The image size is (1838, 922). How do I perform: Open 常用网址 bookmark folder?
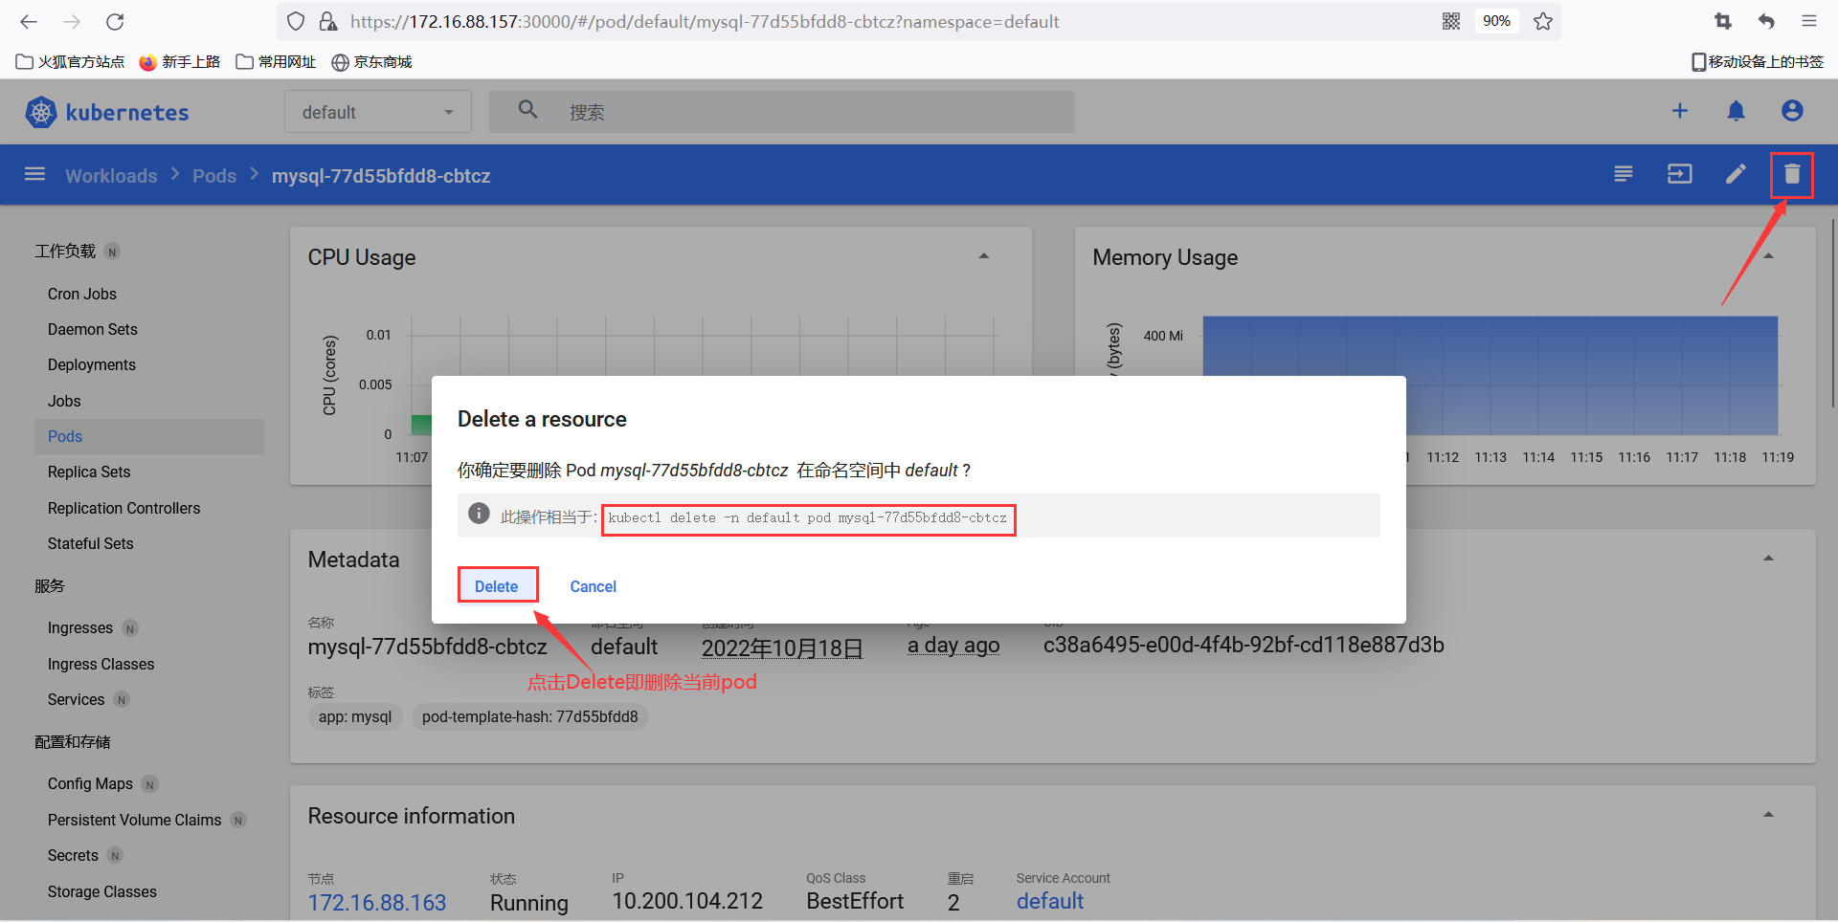click(276, 61)
